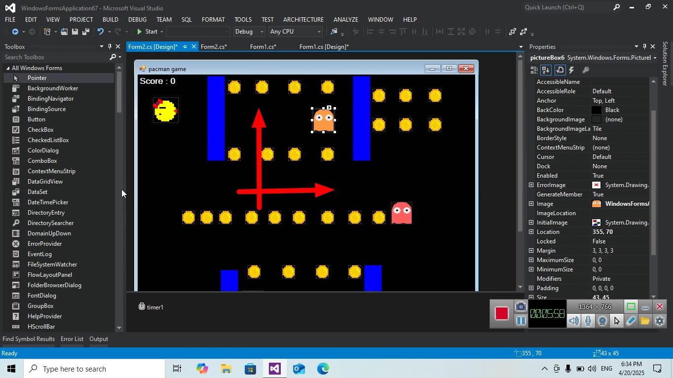Click the Undo toolbar icon
The image size is (673, 378).
coord(101,32)
